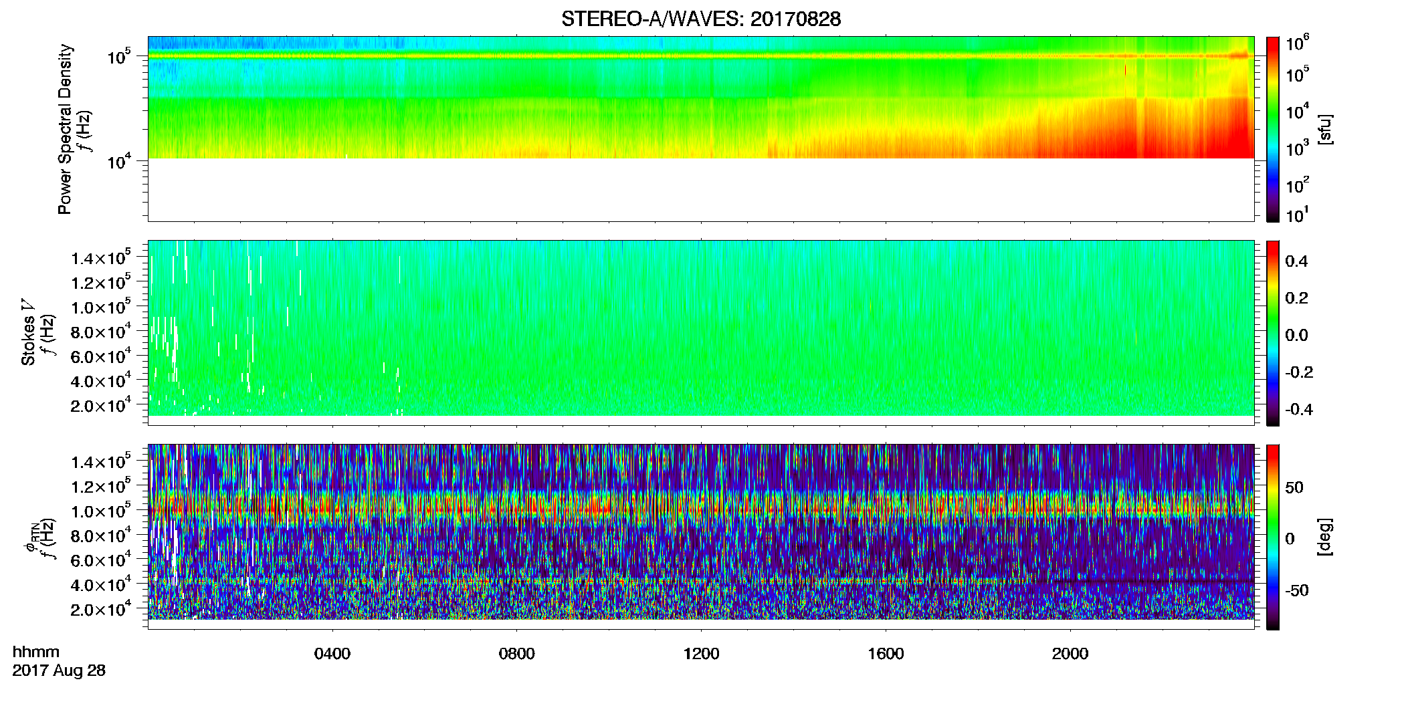
Task: Click the power spectral density color bar
Action: point(1273,129)
